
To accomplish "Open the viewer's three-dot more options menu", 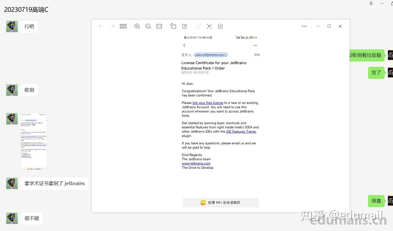I will coord(304,26).
